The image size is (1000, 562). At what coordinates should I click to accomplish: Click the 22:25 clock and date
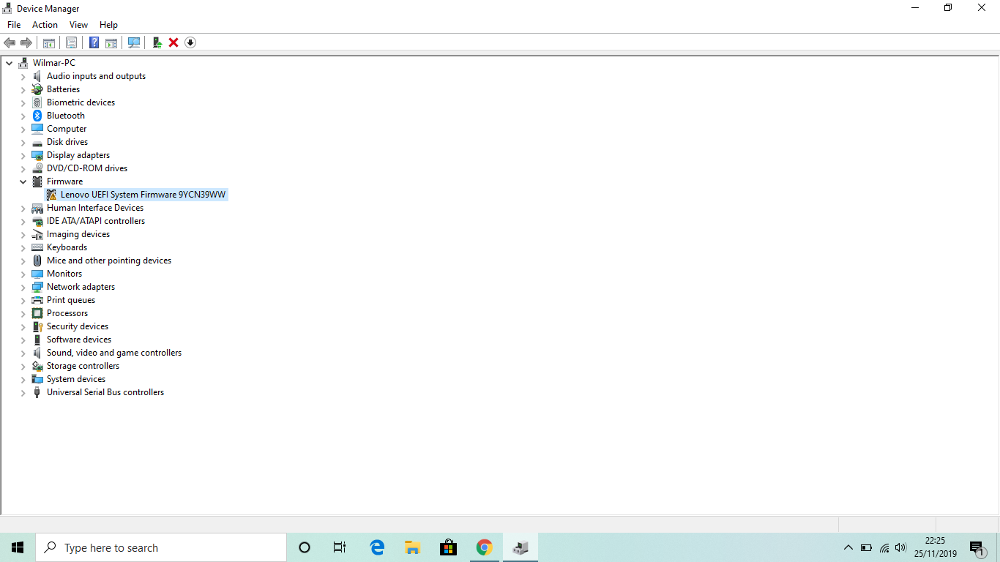[935, 547]
